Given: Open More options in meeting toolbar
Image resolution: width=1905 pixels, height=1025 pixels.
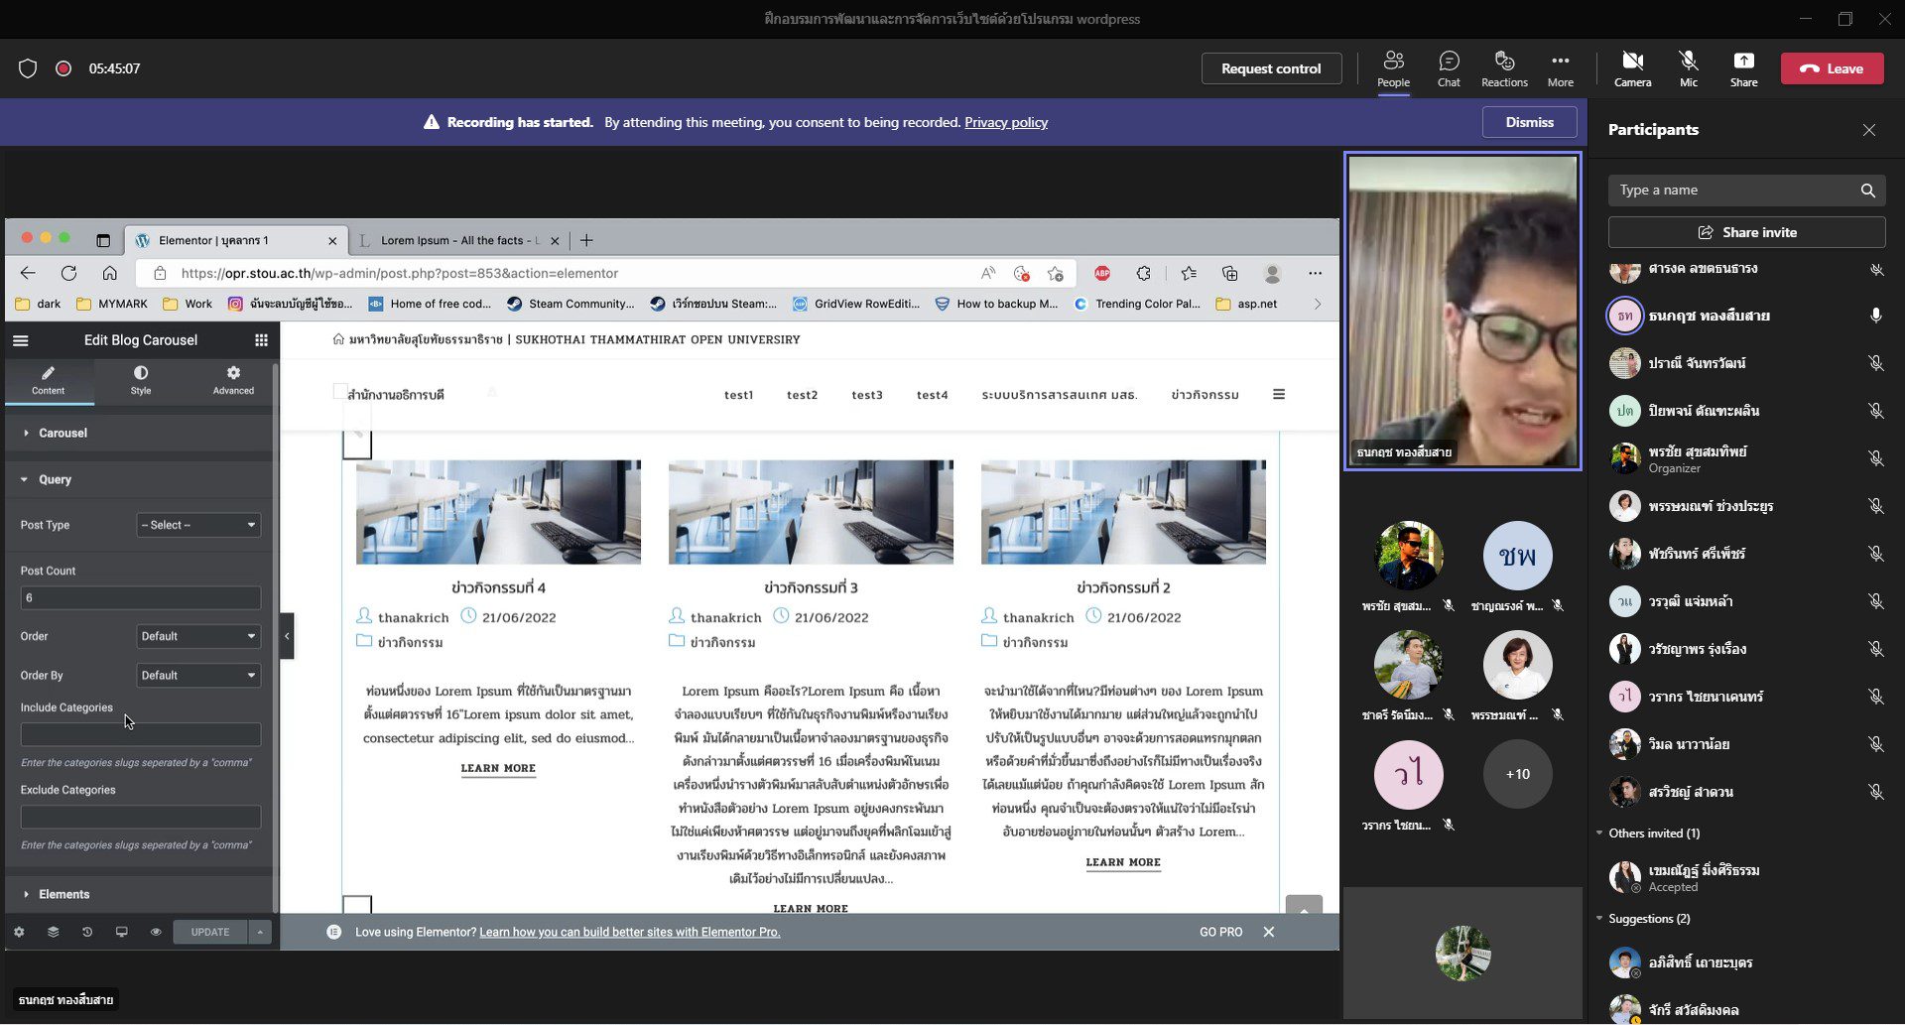Looking at the screenshot, I should (1560, 68).
